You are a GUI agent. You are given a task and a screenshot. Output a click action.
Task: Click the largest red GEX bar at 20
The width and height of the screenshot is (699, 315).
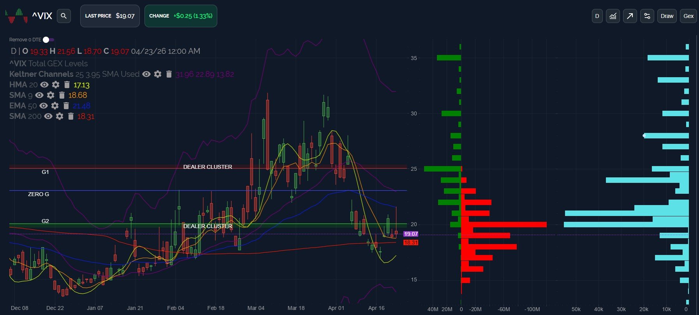click(x=504, y=225)
